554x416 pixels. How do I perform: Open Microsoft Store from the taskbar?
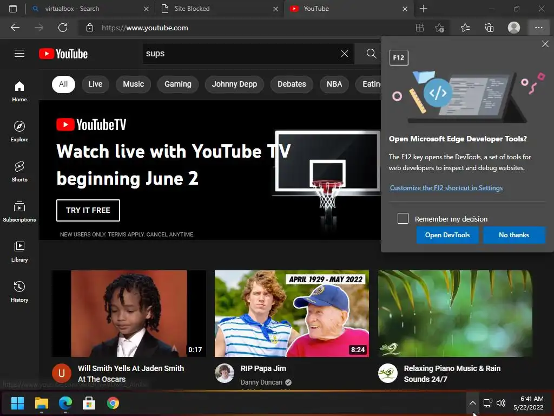(x=89, y=403)
